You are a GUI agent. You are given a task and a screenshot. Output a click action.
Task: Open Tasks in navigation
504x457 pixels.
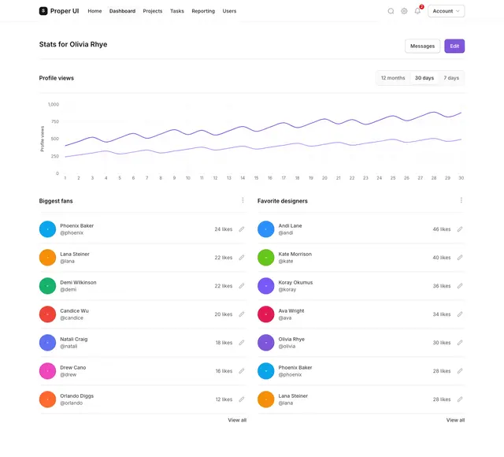176,11
